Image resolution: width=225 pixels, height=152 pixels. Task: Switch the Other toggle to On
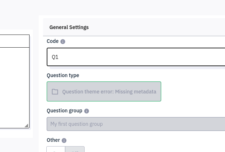tap(56, 149)
